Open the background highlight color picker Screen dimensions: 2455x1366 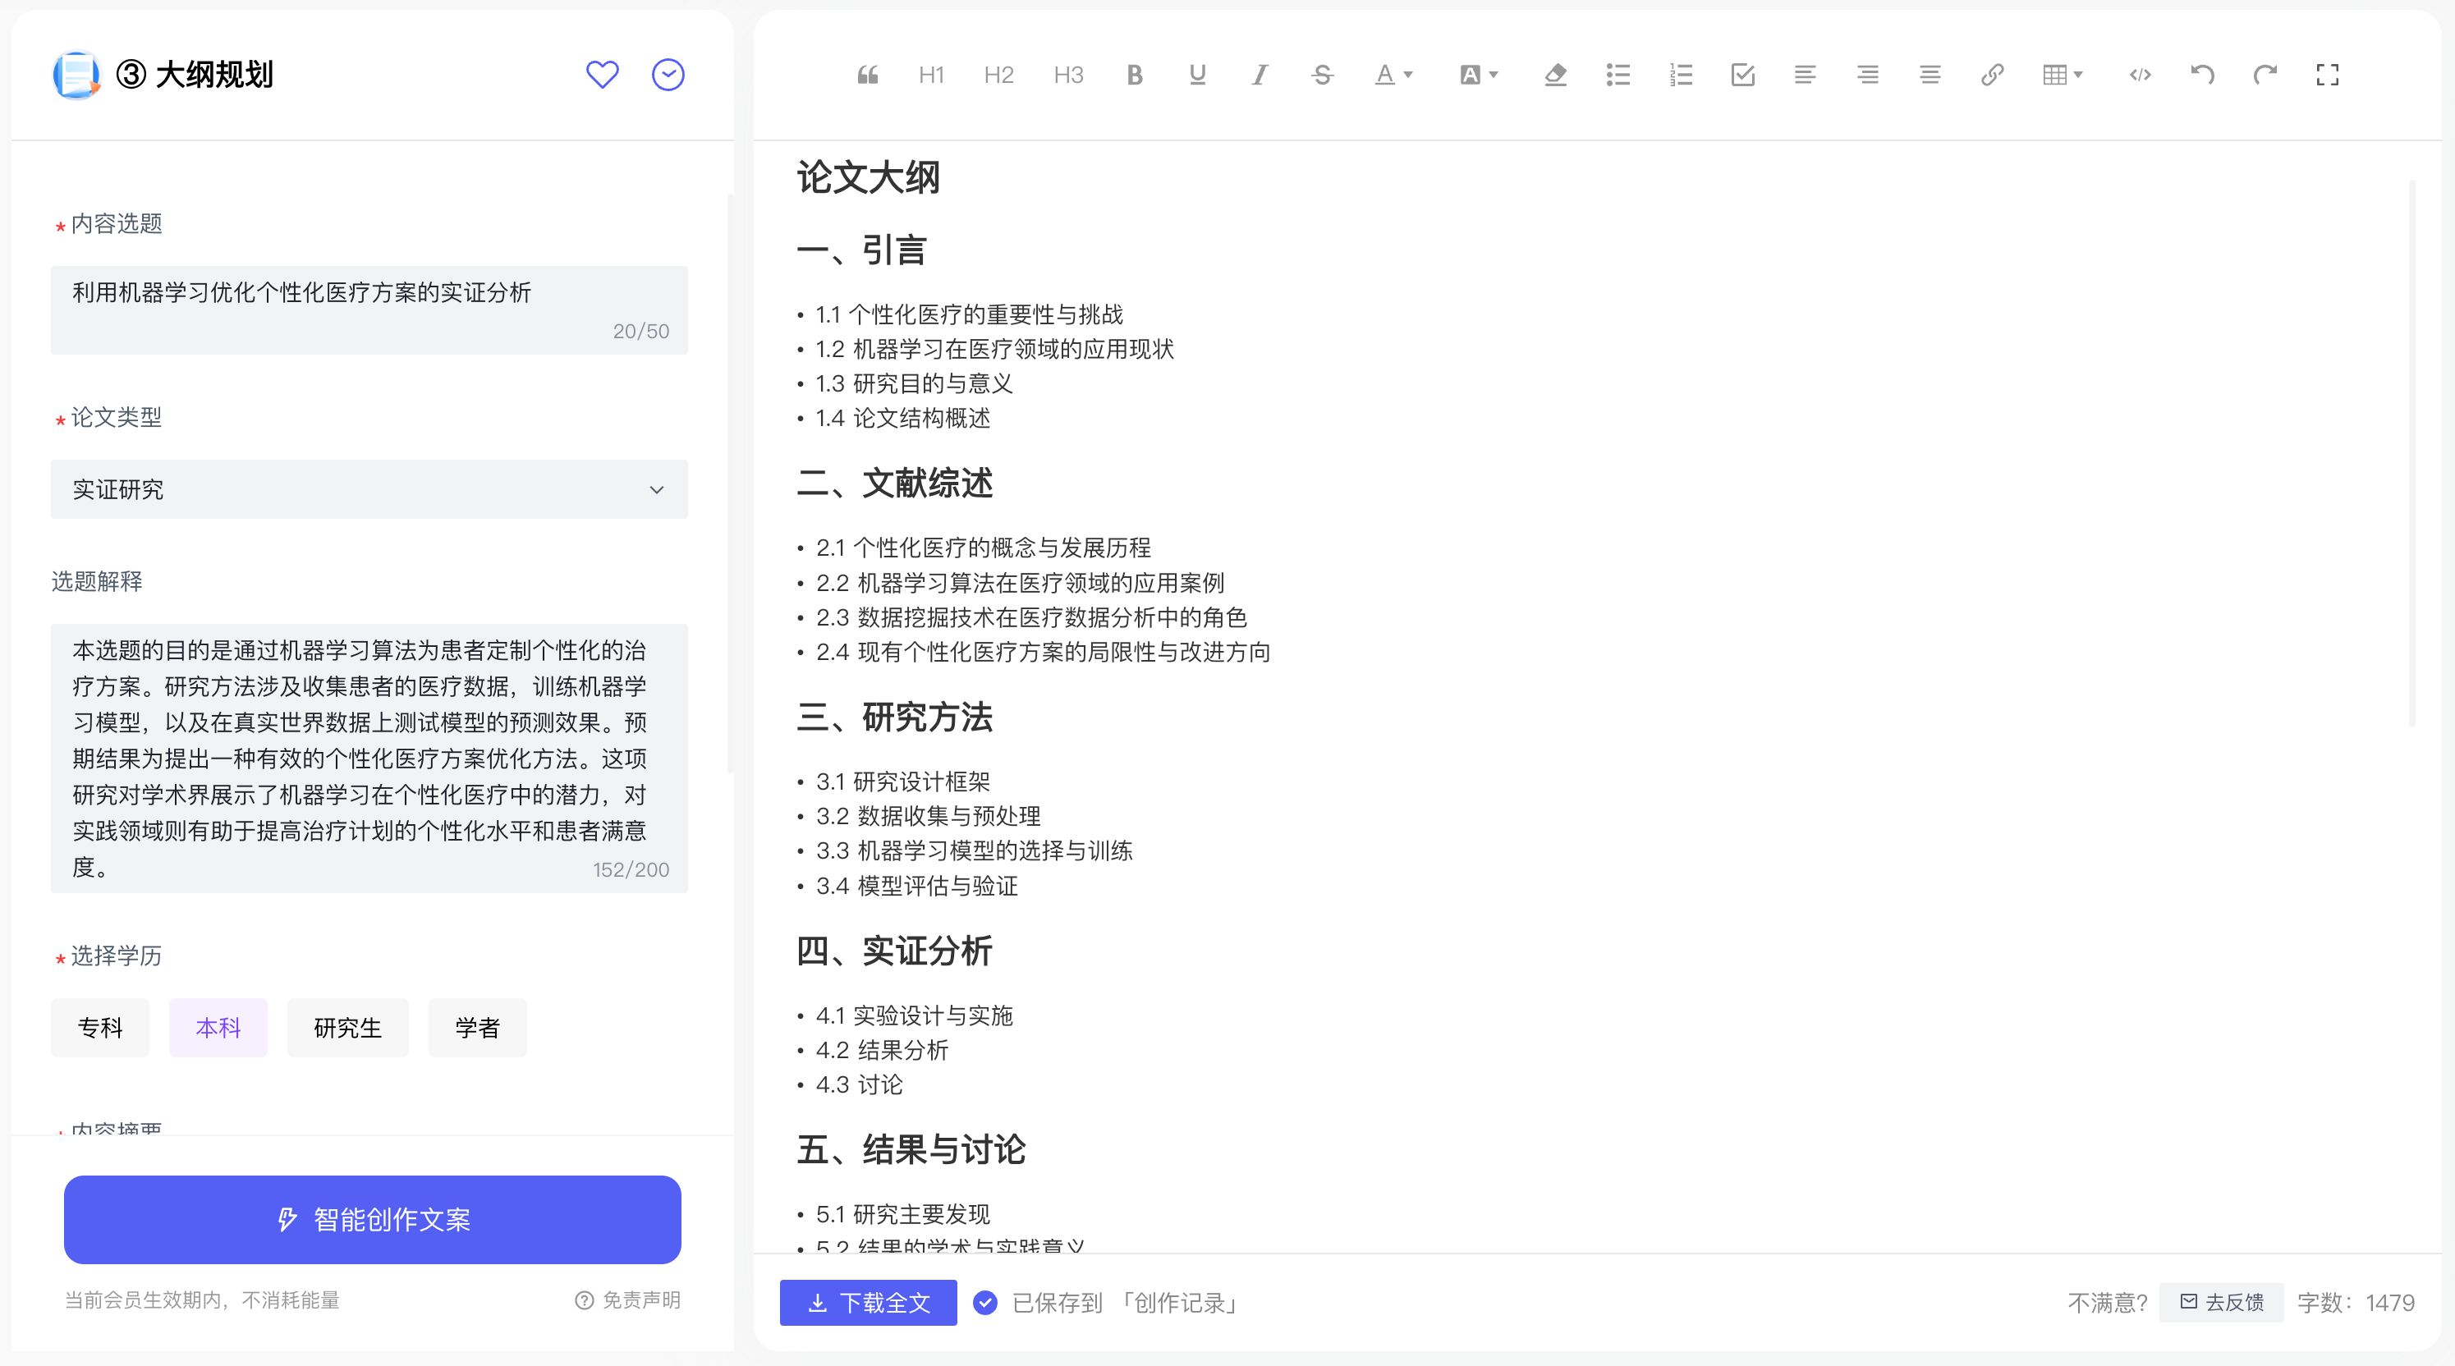(x=1478, y=76)
